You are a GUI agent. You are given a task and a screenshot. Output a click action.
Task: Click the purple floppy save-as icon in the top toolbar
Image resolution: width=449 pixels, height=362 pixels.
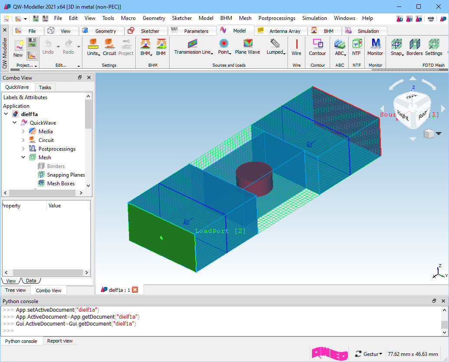point(45,19)
